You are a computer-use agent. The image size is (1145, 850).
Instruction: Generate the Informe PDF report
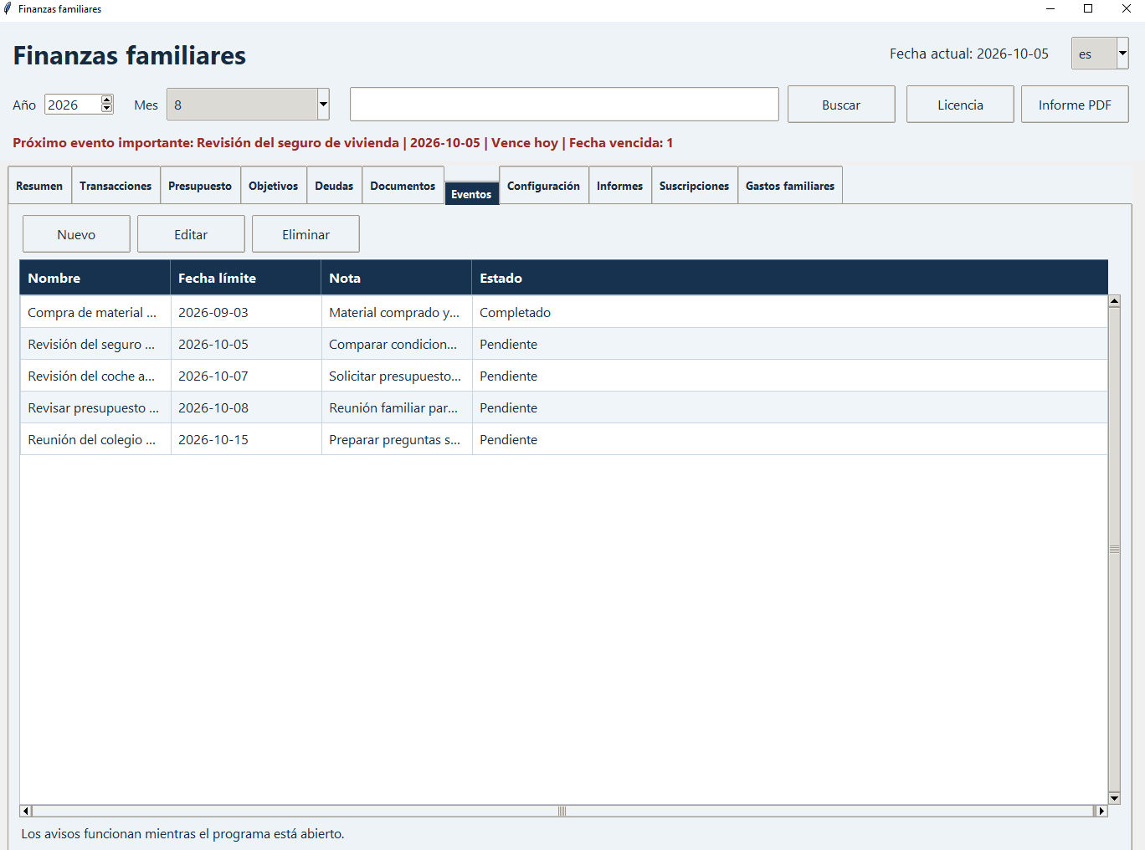point(1075,105)
